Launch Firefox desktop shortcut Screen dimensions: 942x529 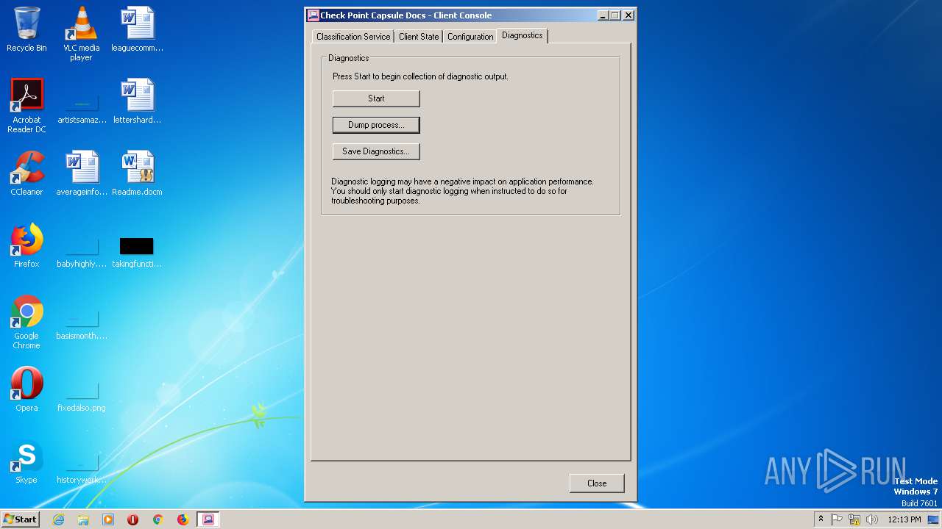[26, 245]
